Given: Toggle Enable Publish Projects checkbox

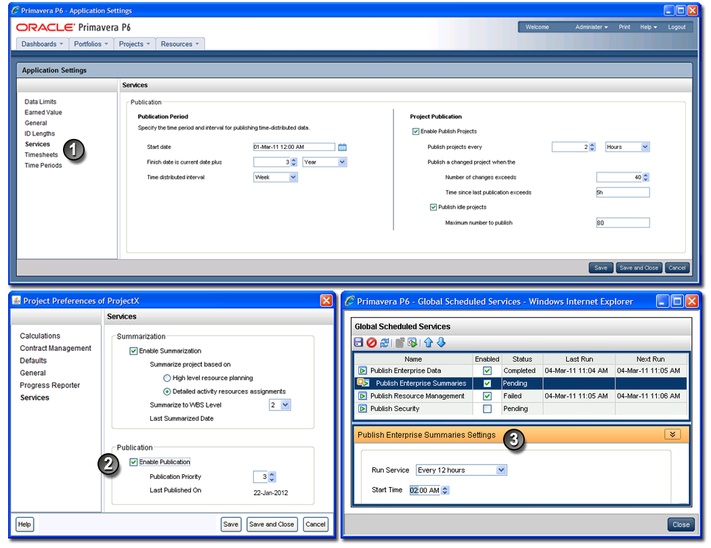Looking at the screenshot, I should [x=415, y=131].
